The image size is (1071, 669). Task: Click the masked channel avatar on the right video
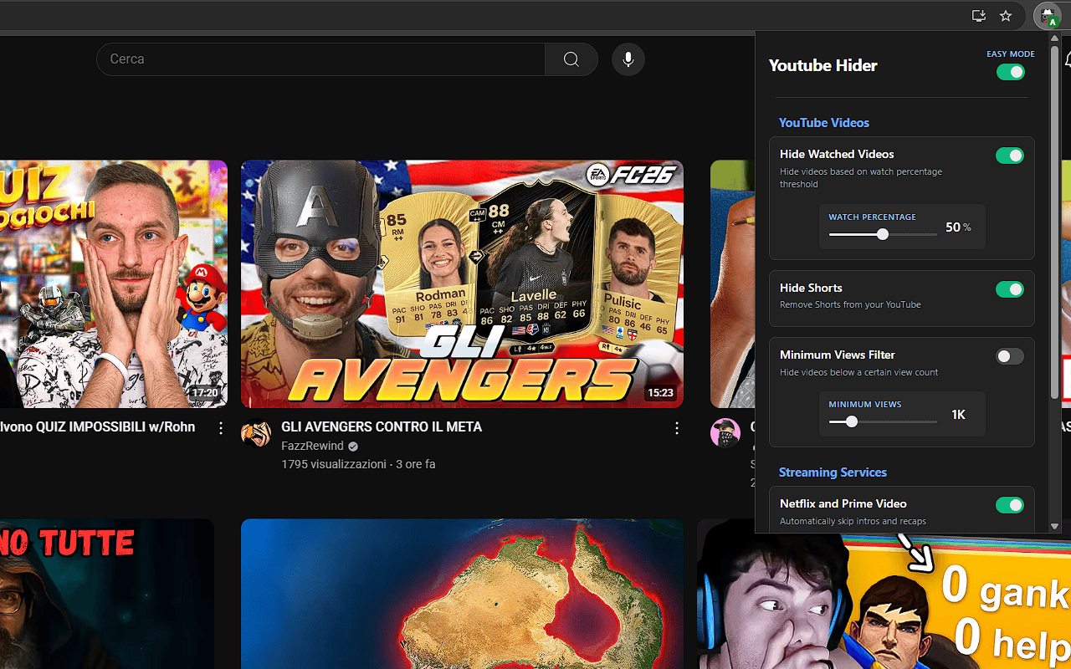[725, 432]
